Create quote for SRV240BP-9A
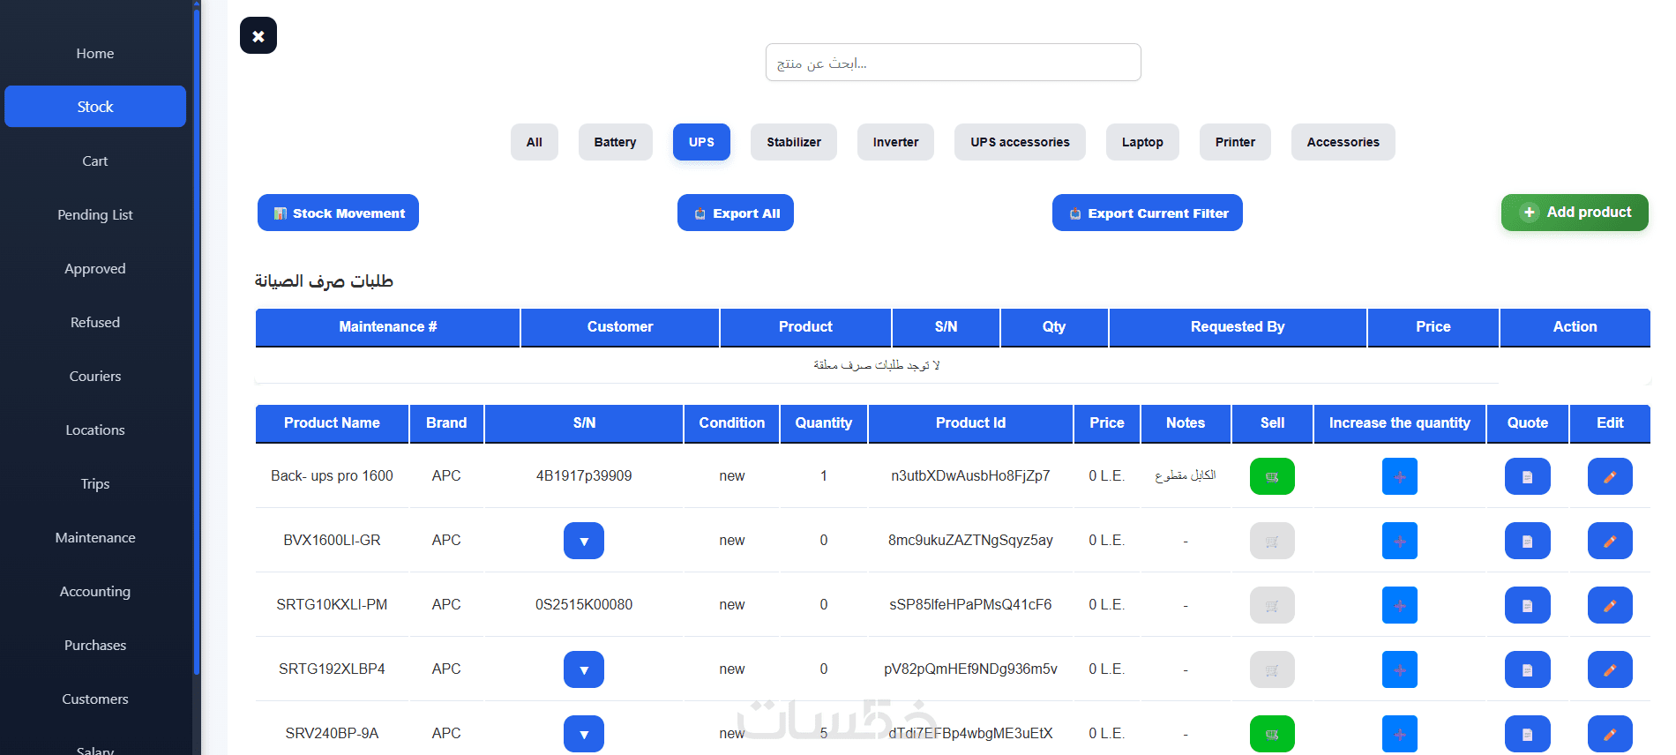 coord(1528,734)
